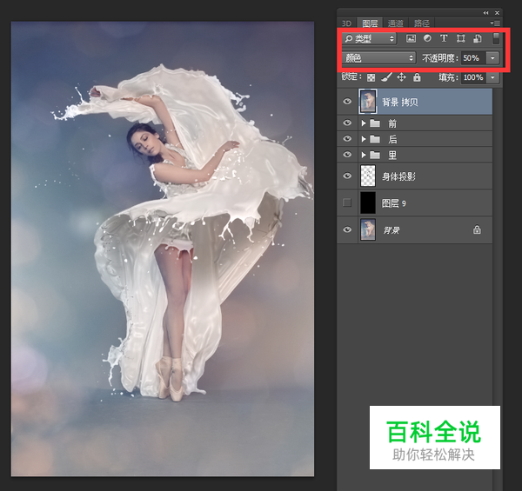Toggle the layer filtering switch
Viewport: 522px width, 491px height.
point(496,38)
